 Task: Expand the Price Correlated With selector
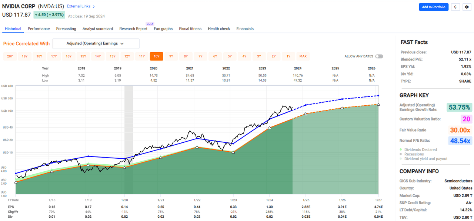click(96, 43)
